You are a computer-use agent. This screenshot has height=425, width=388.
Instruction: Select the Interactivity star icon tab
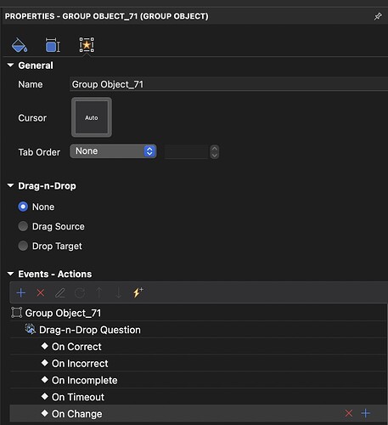(87, 45)
